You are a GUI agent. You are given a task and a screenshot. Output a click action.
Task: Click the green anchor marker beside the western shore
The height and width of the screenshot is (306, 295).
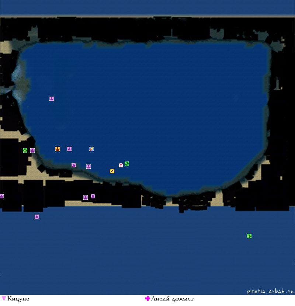[25, 150]
